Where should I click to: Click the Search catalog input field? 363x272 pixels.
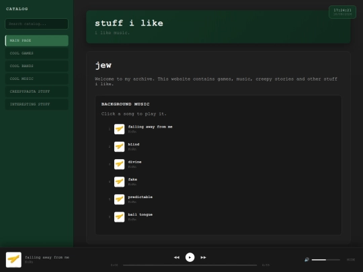coord(36,24)
